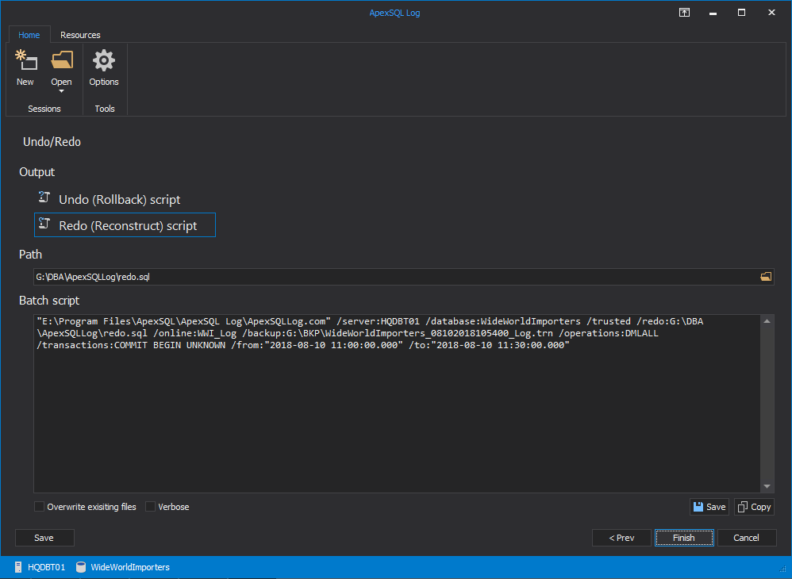The image size is (792, 579).
Task: Click scroll up arrow of batch script
Action: (x=767, y=321)
